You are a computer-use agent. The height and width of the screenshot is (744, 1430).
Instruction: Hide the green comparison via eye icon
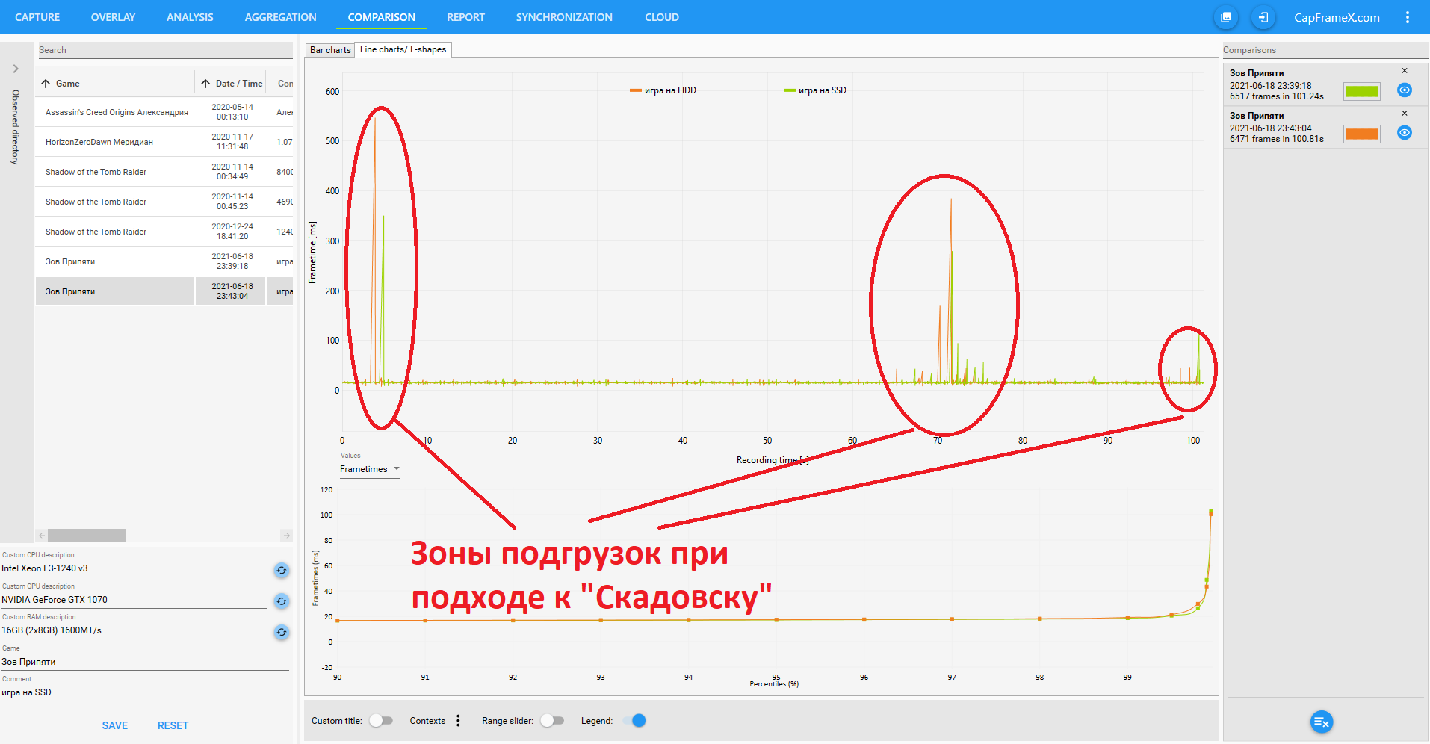(x=1405, y=90)
